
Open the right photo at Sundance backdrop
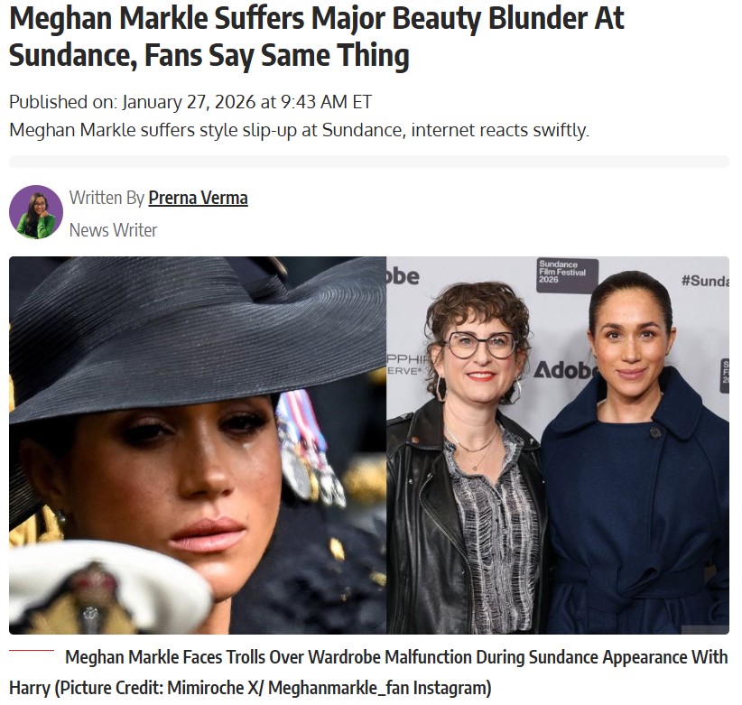[558, 445]
